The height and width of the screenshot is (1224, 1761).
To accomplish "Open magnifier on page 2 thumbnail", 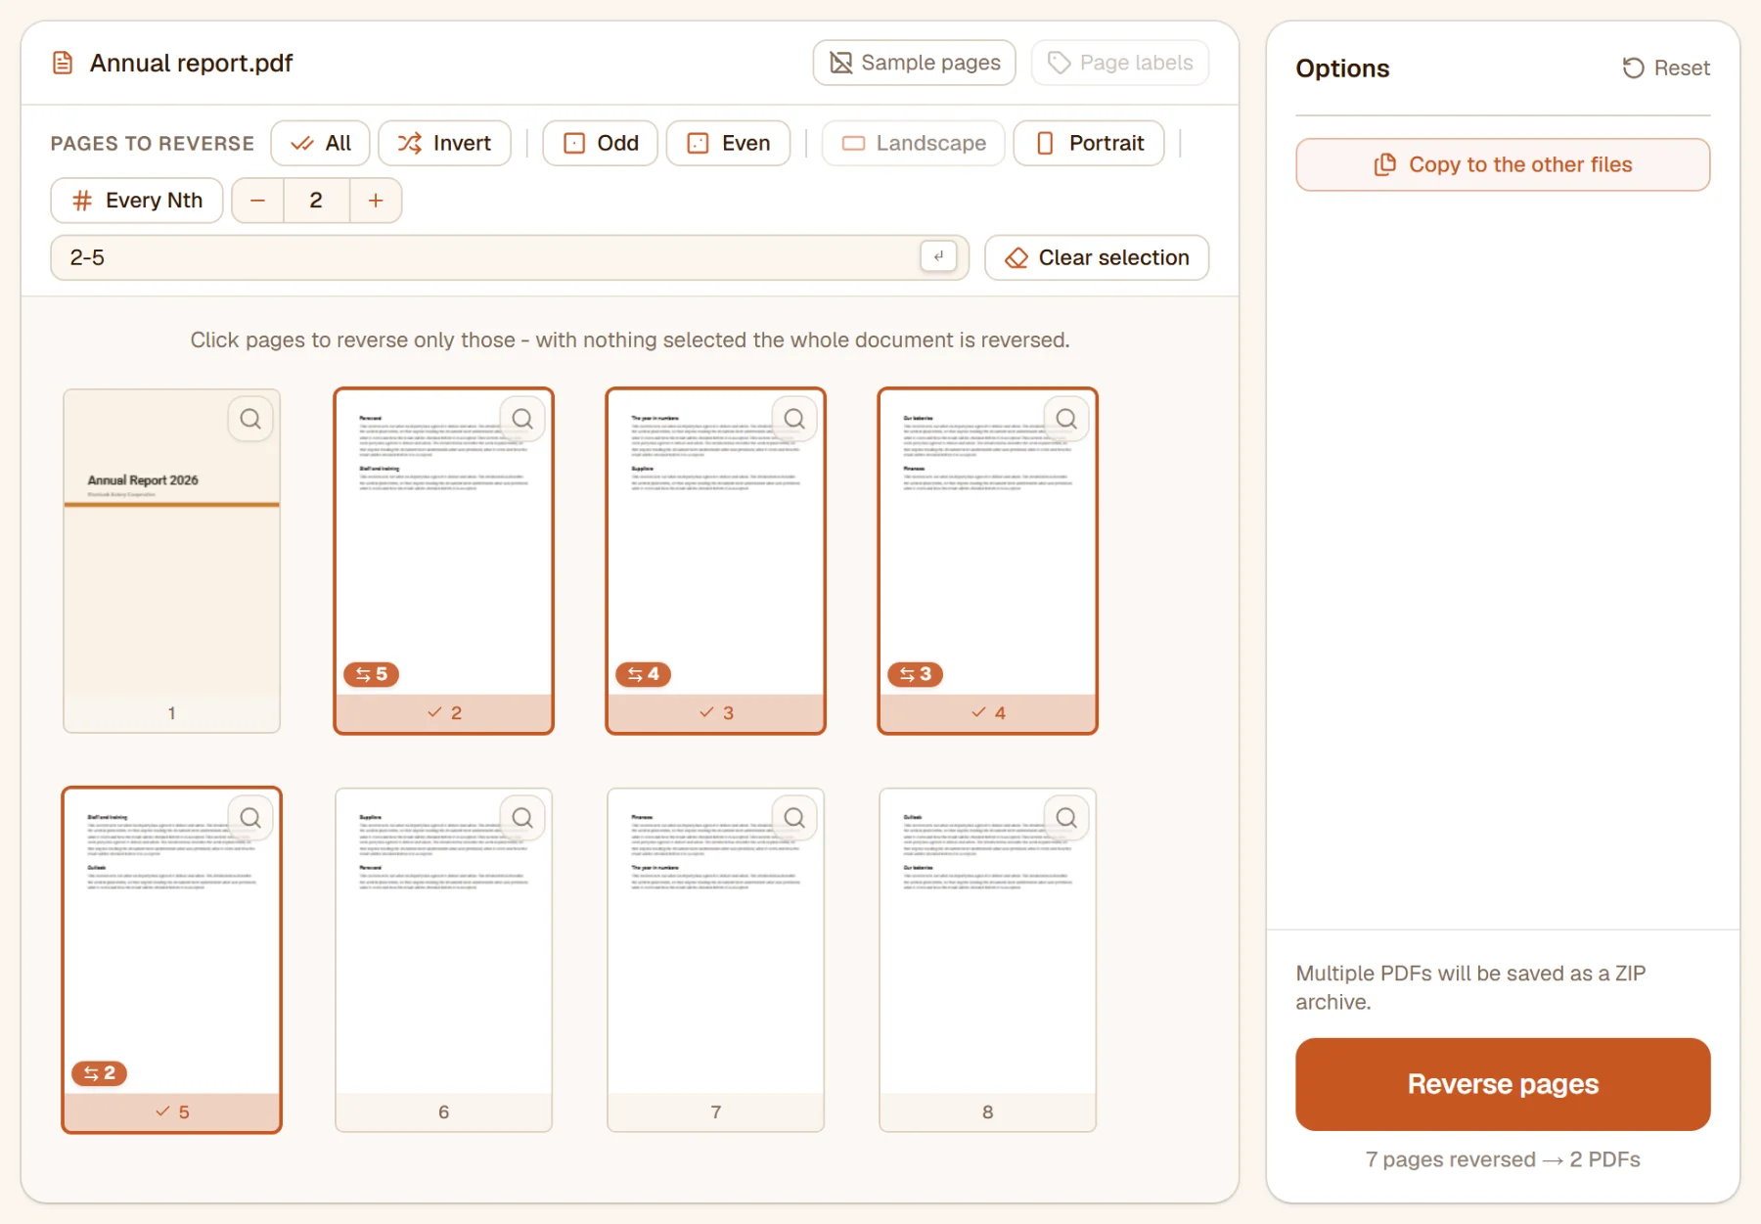I will click(x=522, y=419).
